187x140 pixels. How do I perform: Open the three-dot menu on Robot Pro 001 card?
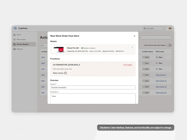click(x=132, y=47)
